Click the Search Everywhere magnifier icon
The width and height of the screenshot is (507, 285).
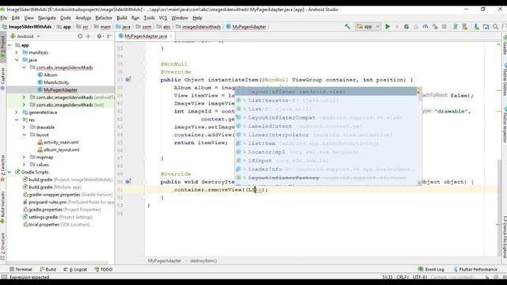click(x=495, y=26)
